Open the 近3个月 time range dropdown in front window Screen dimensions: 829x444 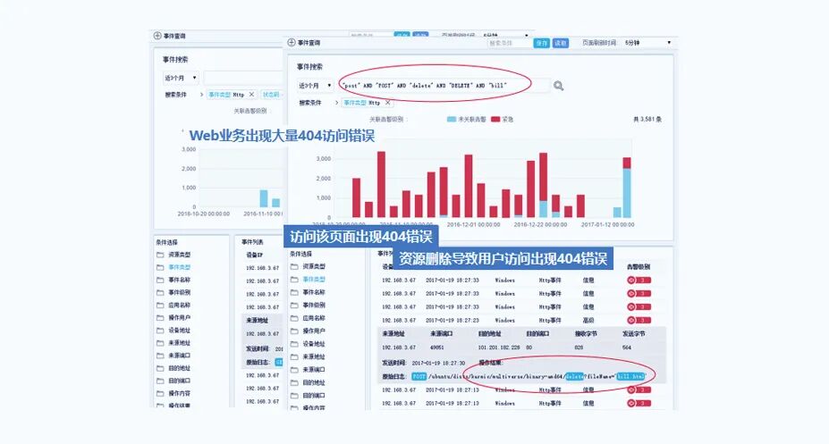tap(315, 86)
